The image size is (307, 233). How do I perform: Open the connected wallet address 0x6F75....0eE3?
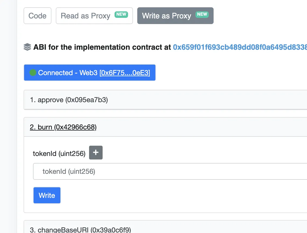click(125, 73)
